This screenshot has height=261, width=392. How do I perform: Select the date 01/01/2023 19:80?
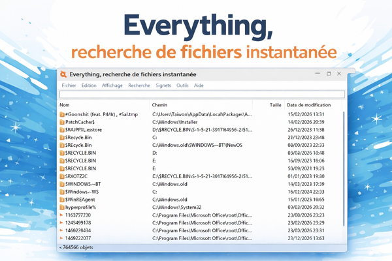[x=306, y=176]
